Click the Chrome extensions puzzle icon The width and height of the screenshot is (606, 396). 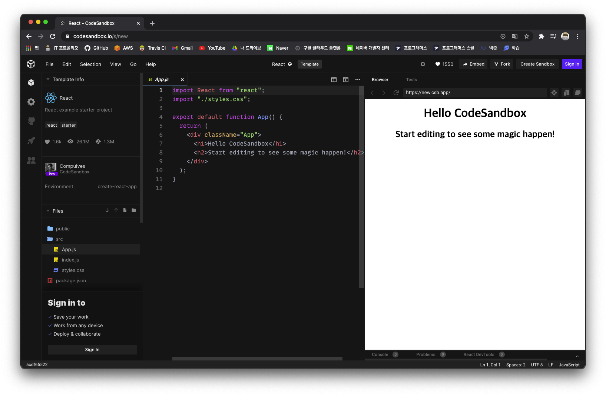point(542,36)
